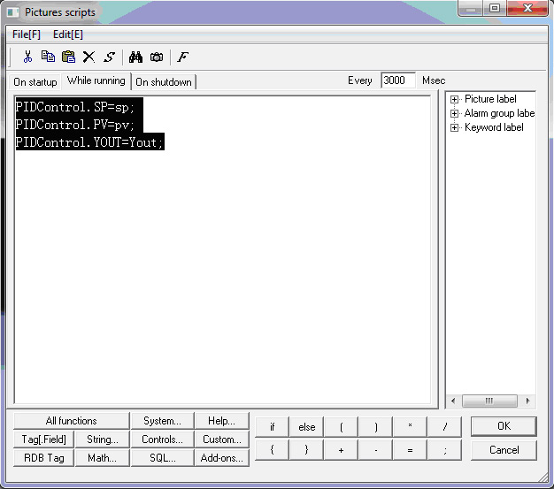This screenshot has width=554, height=489.
Task: Insert the if keyword button
Action: [272, 427]
